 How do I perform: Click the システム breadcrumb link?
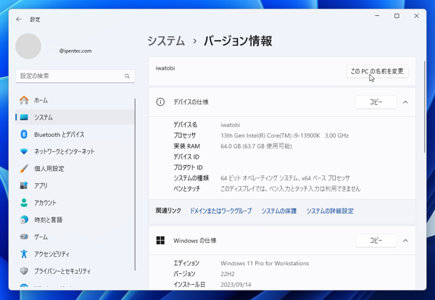[x=166, y=41]
